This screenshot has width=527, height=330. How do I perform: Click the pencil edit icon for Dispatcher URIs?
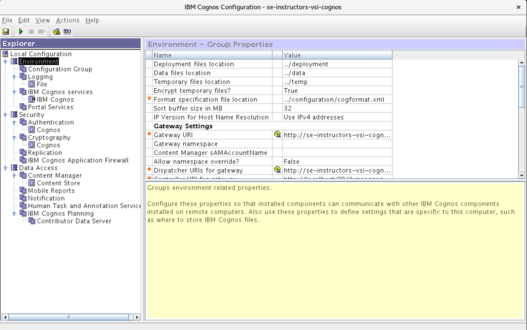(277, 170)
